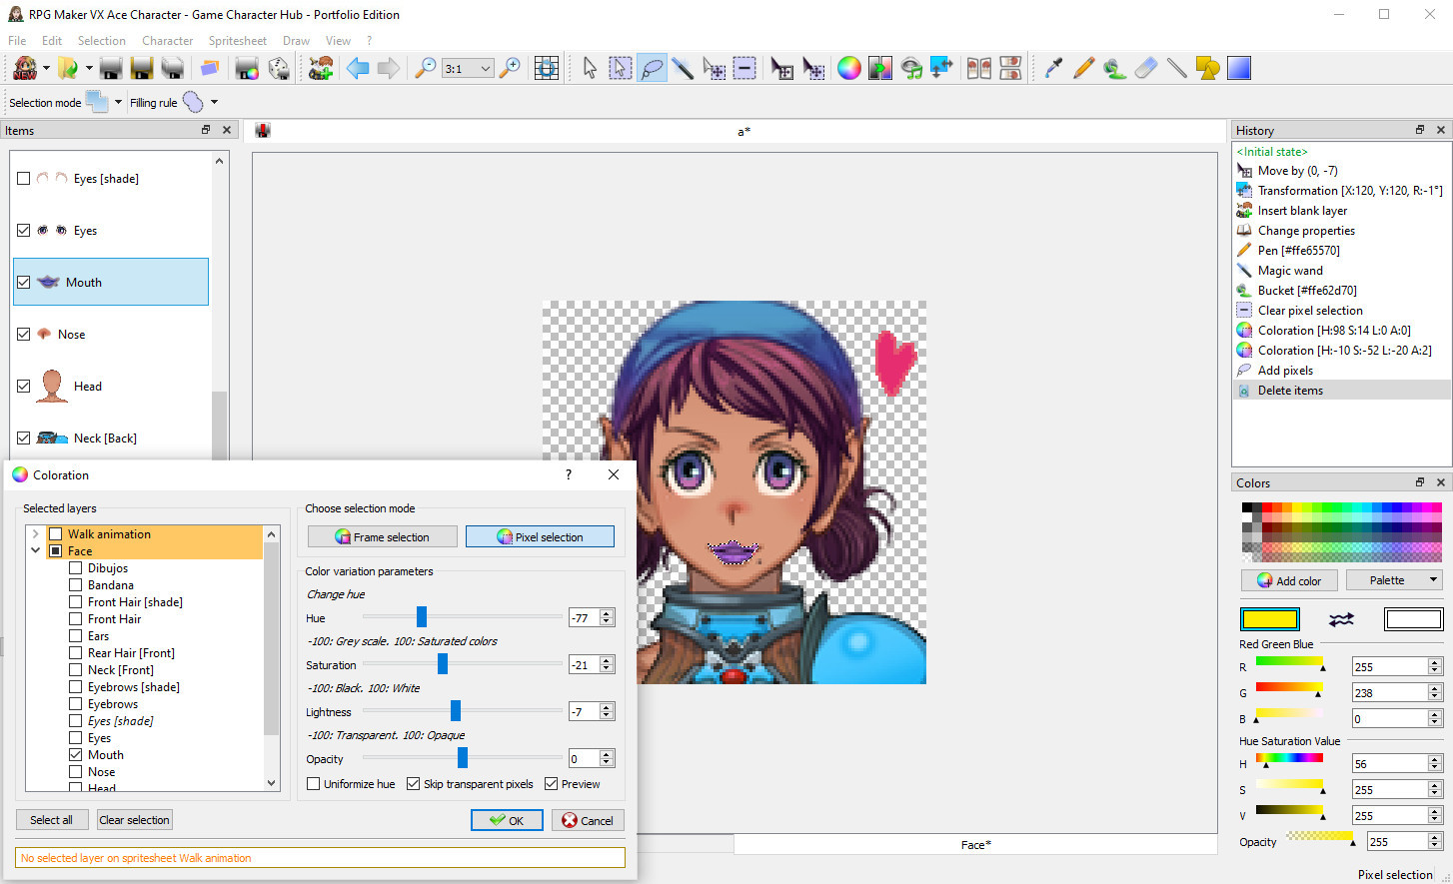This screenshot has height=884, width=1453.
Task: Open the color wheel Coloration tool
Action: (848, 67)
